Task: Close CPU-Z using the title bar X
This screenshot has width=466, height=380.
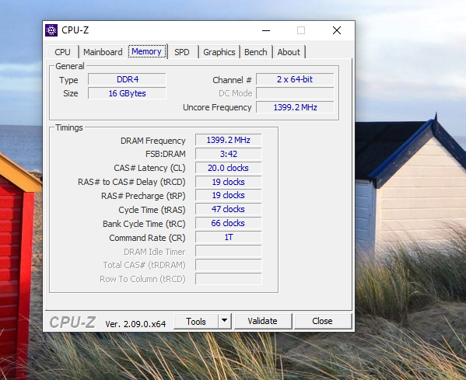Action: (x=337, y=30)
